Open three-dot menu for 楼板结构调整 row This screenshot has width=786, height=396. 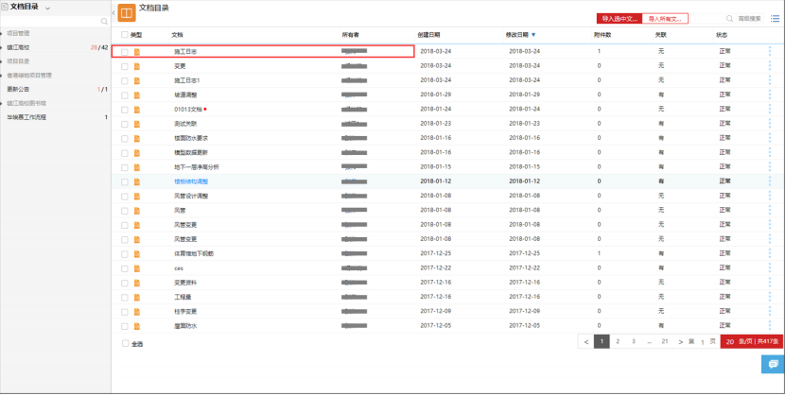pyautogui.click(x=770, y=181)
